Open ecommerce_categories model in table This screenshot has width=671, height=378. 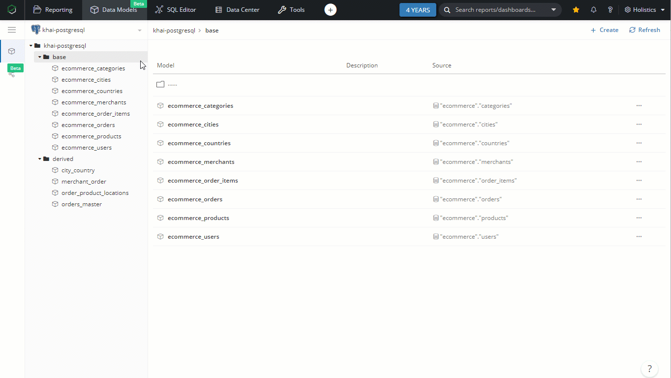200,106
